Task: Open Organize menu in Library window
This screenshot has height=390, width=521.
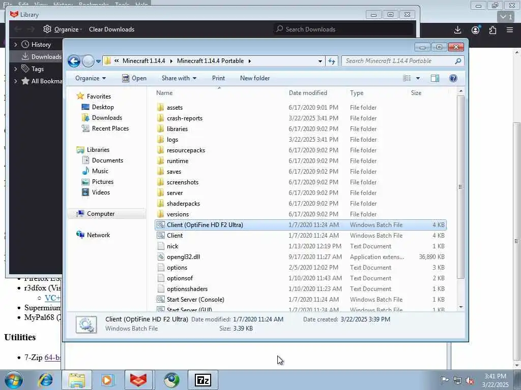Action: click(63, 29)
